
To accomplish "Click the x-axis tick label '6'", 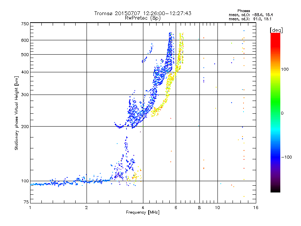I will coord(176,208).
